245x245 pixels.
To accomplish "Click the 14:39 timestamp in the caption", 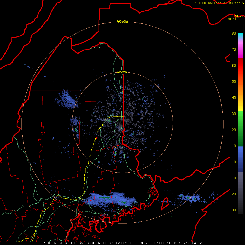I will (197, 243).
